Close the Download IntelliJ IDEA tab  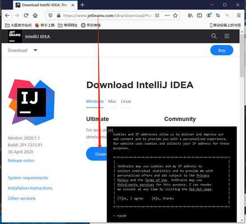[x=73, y=5]
